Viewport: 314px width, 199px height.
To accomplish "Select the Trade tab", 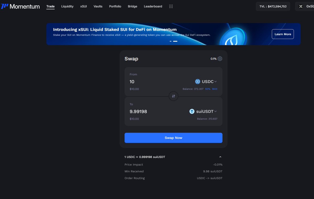I will [x=51, y=6].
